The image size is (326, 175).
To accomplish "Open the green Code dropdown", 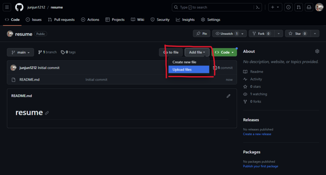I will 224,52.
